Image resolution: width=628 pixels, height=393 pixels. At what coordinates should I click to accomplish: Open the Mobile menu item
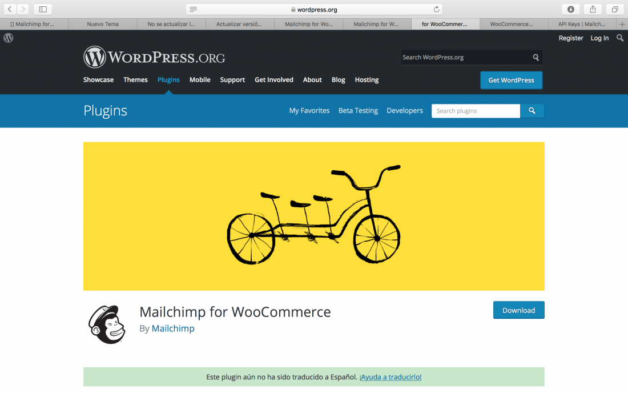coord(200,80)
